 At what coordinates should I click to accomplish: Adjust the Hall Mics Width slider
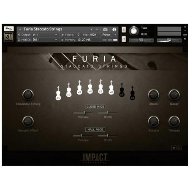click(x=108, y=136)
